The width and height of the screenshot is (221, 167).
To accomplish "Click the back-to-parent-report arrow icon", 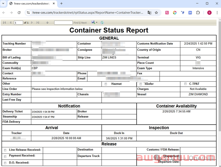I will click(x=47, y=22).
